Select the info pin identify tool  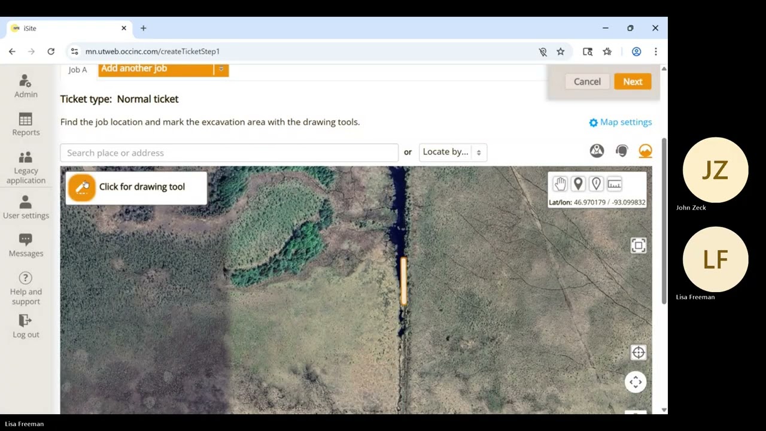(x=596, y=184)
